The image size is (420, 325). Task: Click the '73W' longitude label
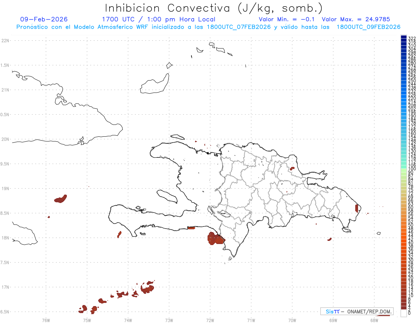(x=169, y=320)
